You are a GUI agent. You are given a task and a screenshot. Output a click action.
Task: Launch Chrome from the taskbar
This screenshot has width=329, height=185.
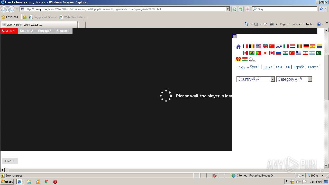tap(46, 182)
